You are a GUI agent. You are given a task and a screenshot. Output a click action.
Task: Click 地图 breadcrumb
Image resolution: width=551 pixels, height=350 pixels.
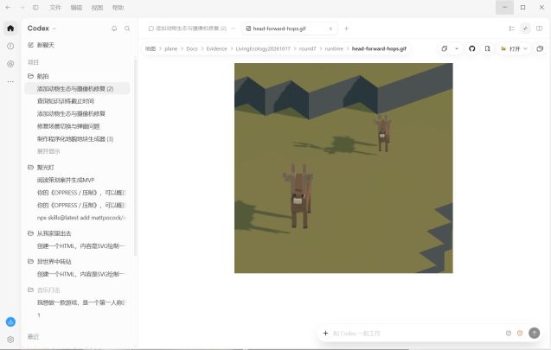(151, 48)
